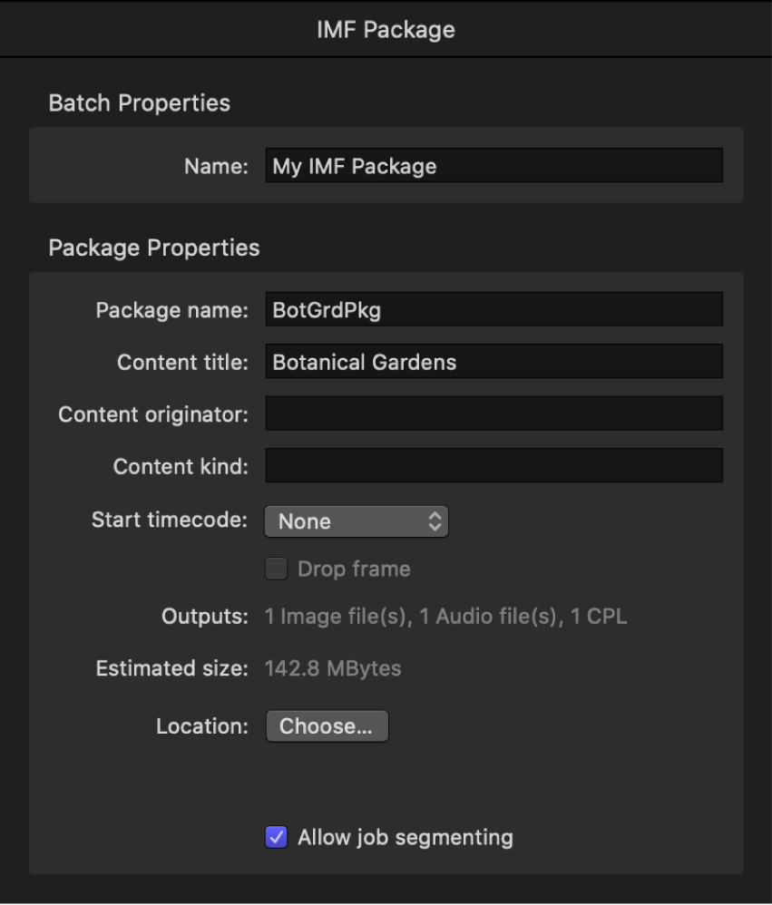
Task: Click the My IMF Package name field
Action: point(494,164)
